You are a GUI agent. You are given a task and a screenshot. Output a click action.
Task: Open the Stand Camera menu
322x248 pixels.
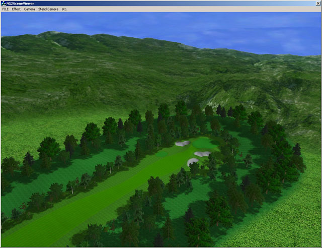pos(48,9)
